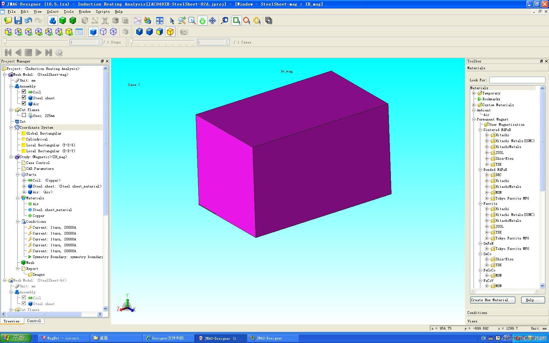Switch to wireframe cube display mode
Viewport: 549px width, 343px height.
click(x=103, y=32)
